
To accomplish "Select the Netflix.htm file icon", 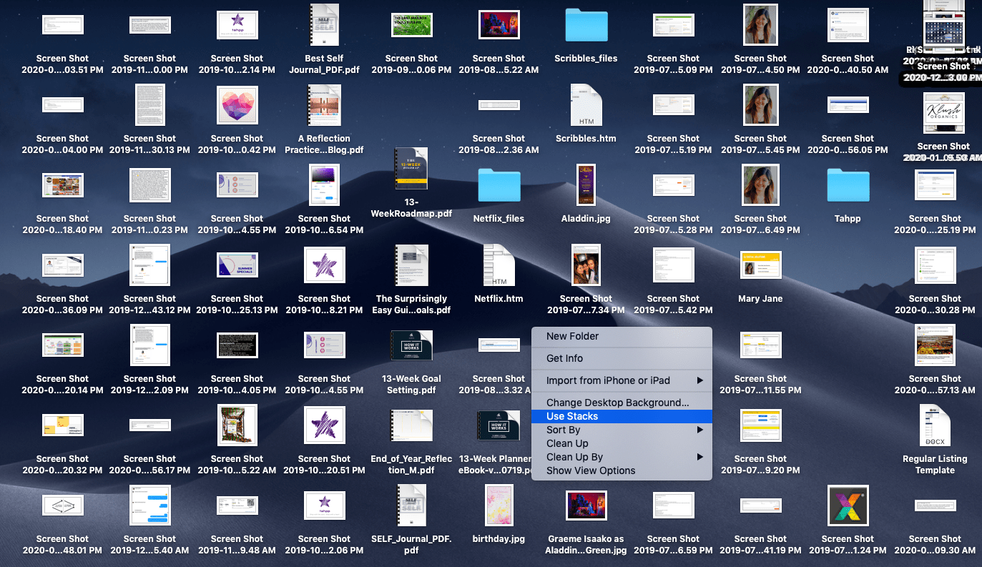I will click(499, 265).
